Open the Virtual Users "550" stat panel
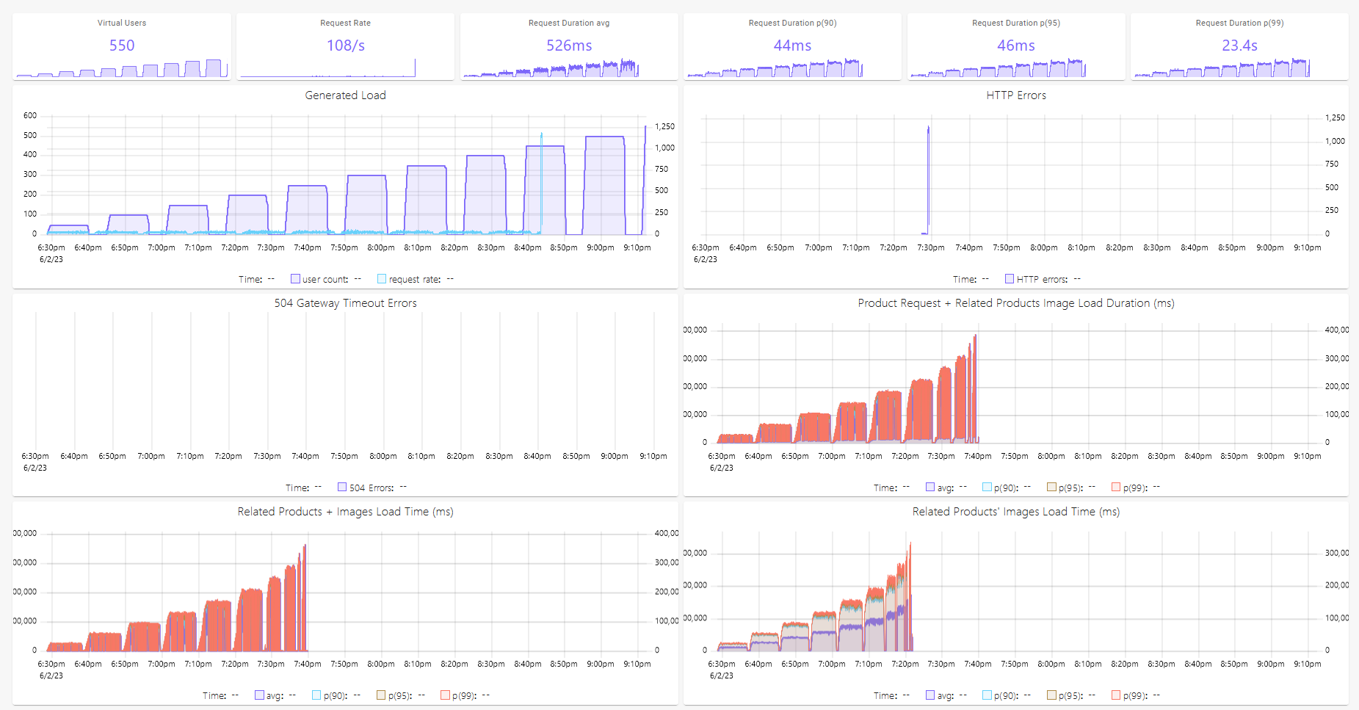 pyautogui.click(x=121, y=46)
